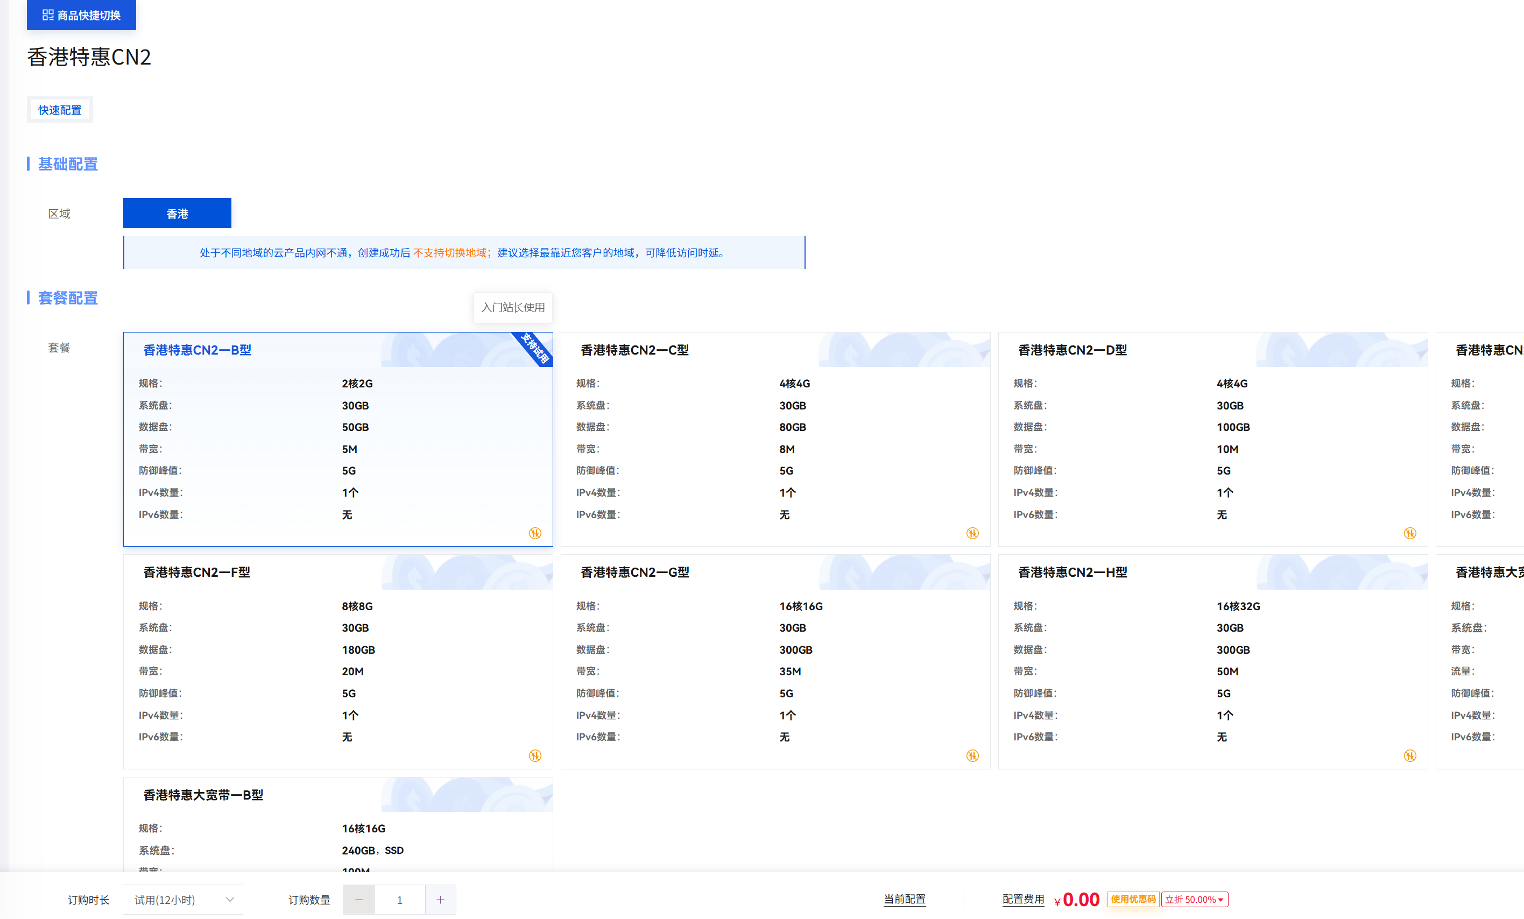Click the discount icon on 香港特惠CN2—H型 card
Viewport: 1524px width, 919px height.
tap(1409, 756)
